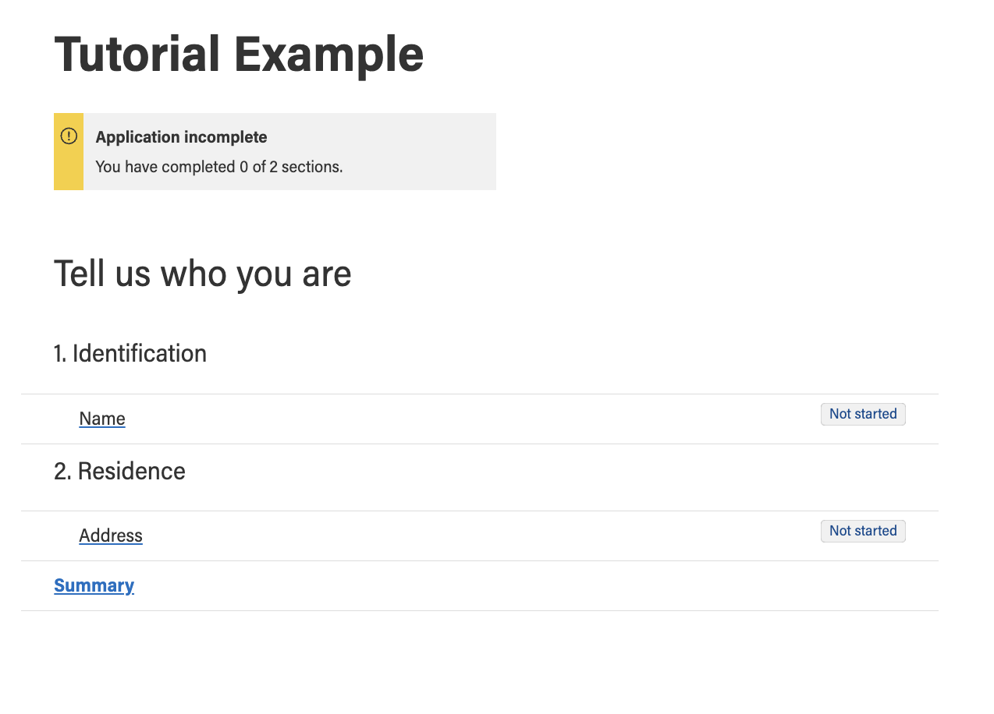Select the word Example in page title
The image size is (994, 714).
point(328,56)
